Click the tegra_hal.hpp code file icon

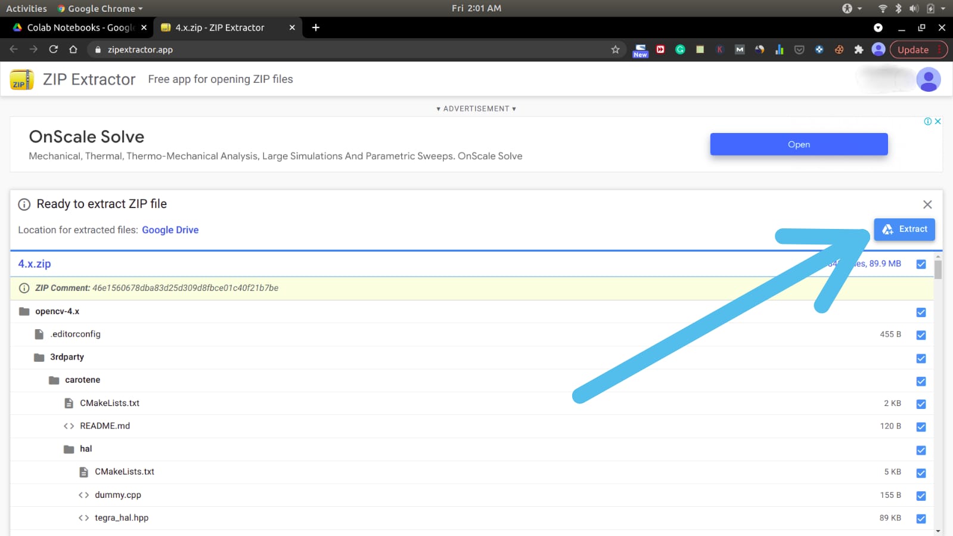[x=84, y=518]
